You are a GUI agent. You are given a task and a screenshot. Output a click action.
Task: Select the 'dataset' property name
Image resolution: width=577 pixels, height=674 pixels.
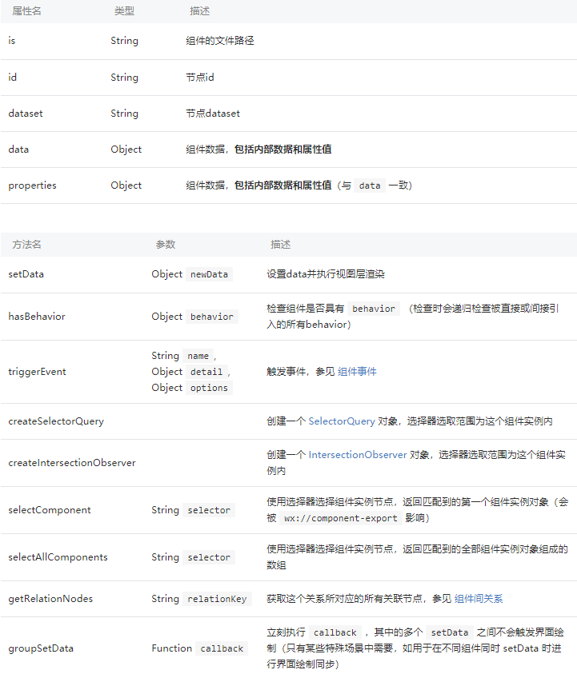[26, 114]
